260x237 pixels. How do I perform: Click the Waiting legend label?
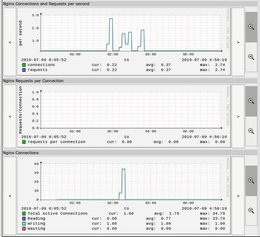(x=36, y=228)
